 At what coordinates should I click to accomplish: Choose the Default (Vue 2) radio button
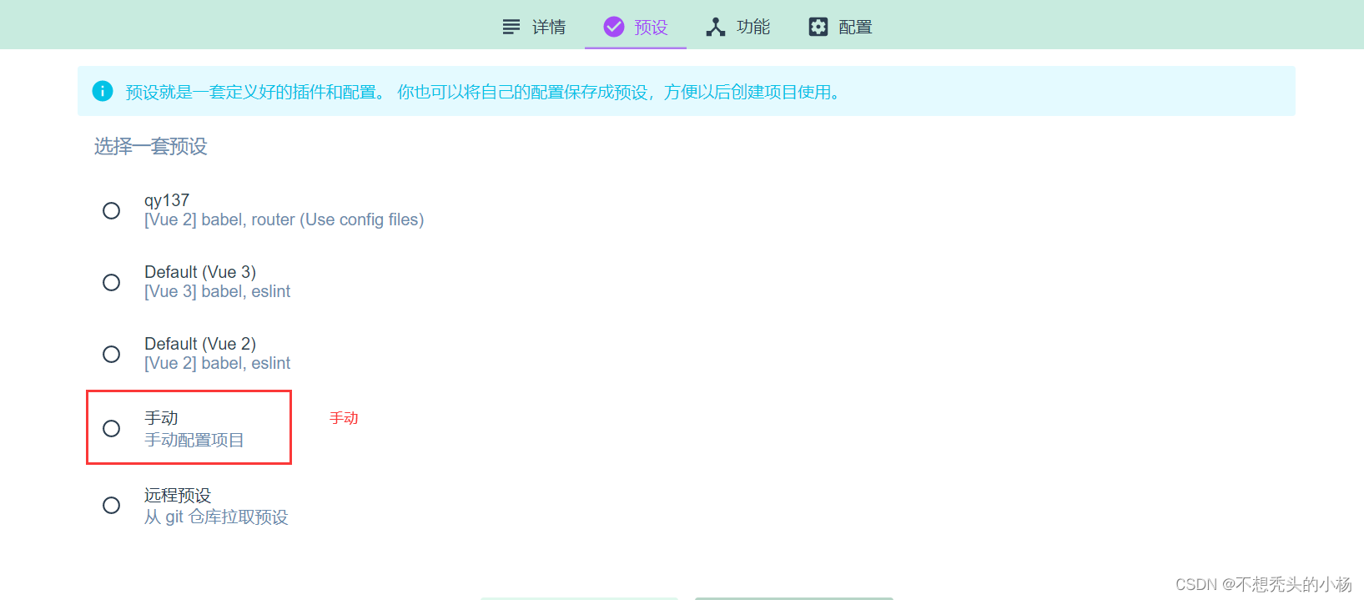[x=111, y=354]
